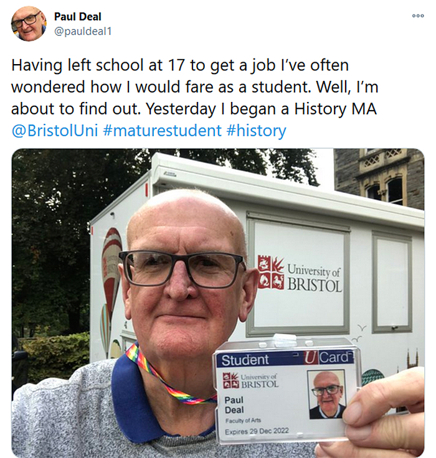436x458 pixels.
Task: Click the 'Faculty of Arts' text on card
Action: point(243,420)
